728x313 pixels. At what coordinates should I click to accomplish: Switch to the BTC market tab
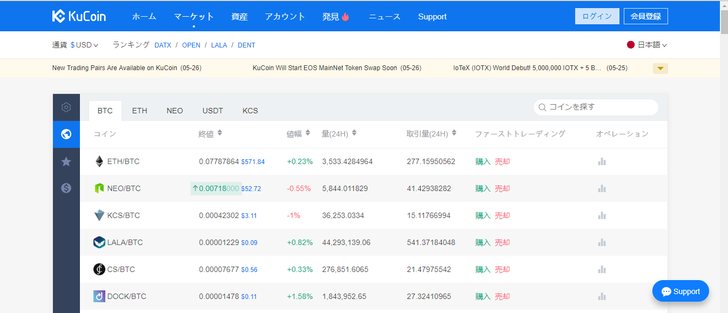click(x=105, y=111)
